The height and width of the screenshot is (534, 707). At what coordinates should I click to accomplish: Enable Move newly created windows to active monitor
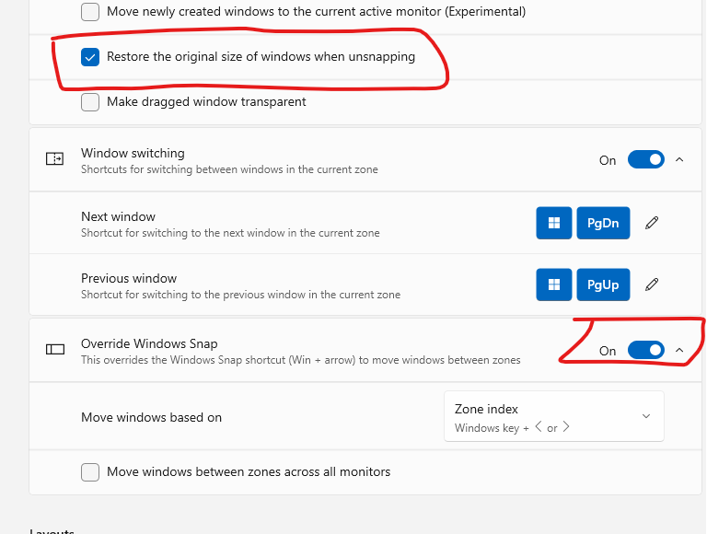pos(90,12)
